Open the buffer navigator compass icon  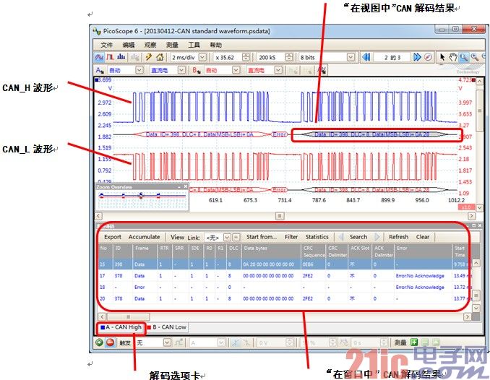pos(428,57)
